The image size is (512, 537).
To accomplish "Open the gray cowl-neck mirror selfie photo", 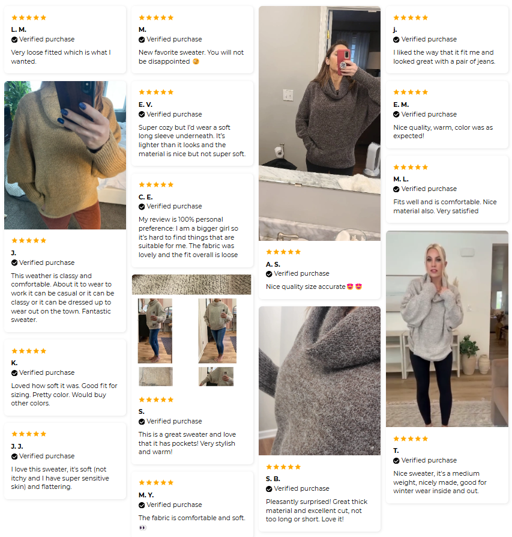I will tap(320, 123).
